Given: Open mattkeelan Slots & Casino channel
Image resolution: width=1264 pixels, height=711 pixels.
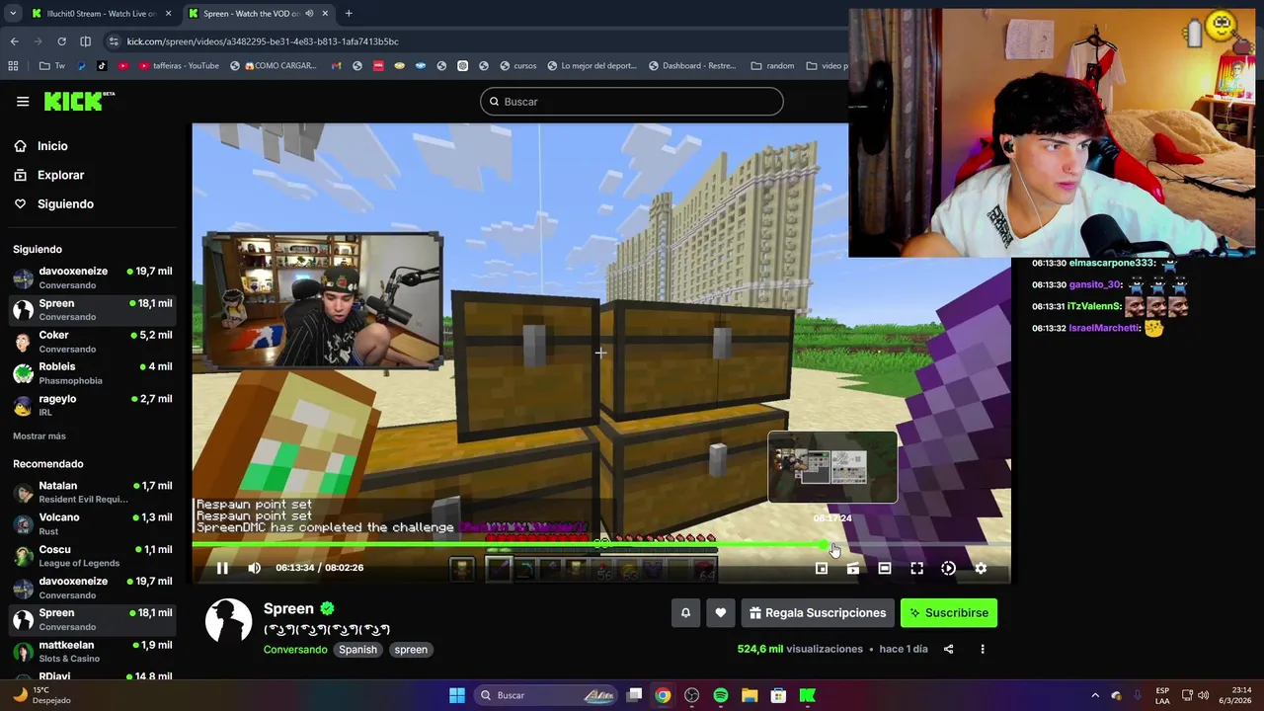Looking at the screenshot, I should coord(93,651).
